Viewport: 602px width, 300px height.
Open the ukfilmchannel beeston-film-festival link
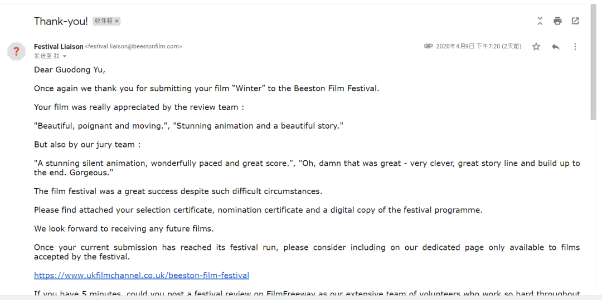pos(142,275)
